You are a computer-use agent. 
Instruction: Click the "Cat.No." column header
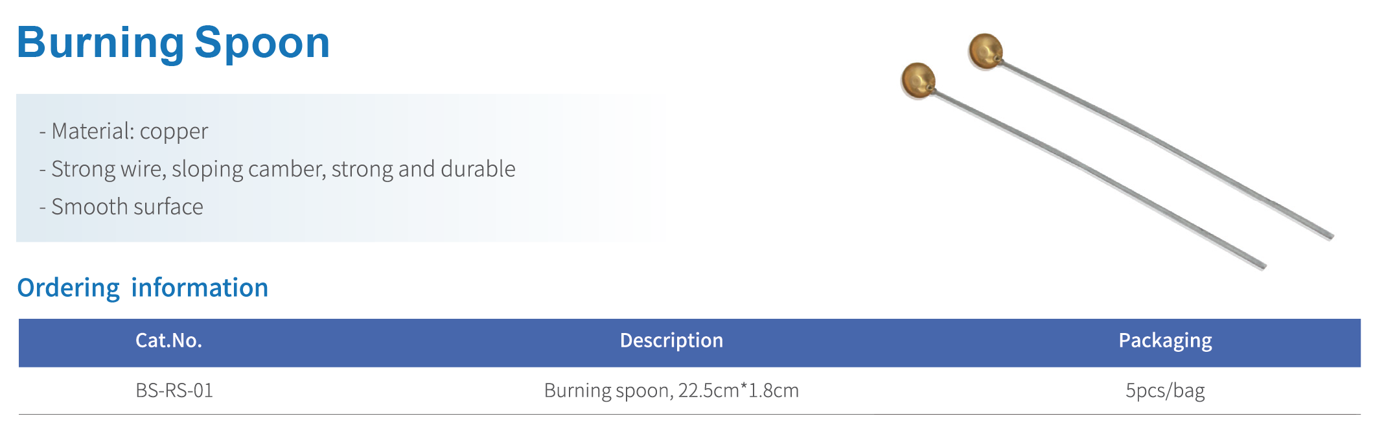pos(168,341)
